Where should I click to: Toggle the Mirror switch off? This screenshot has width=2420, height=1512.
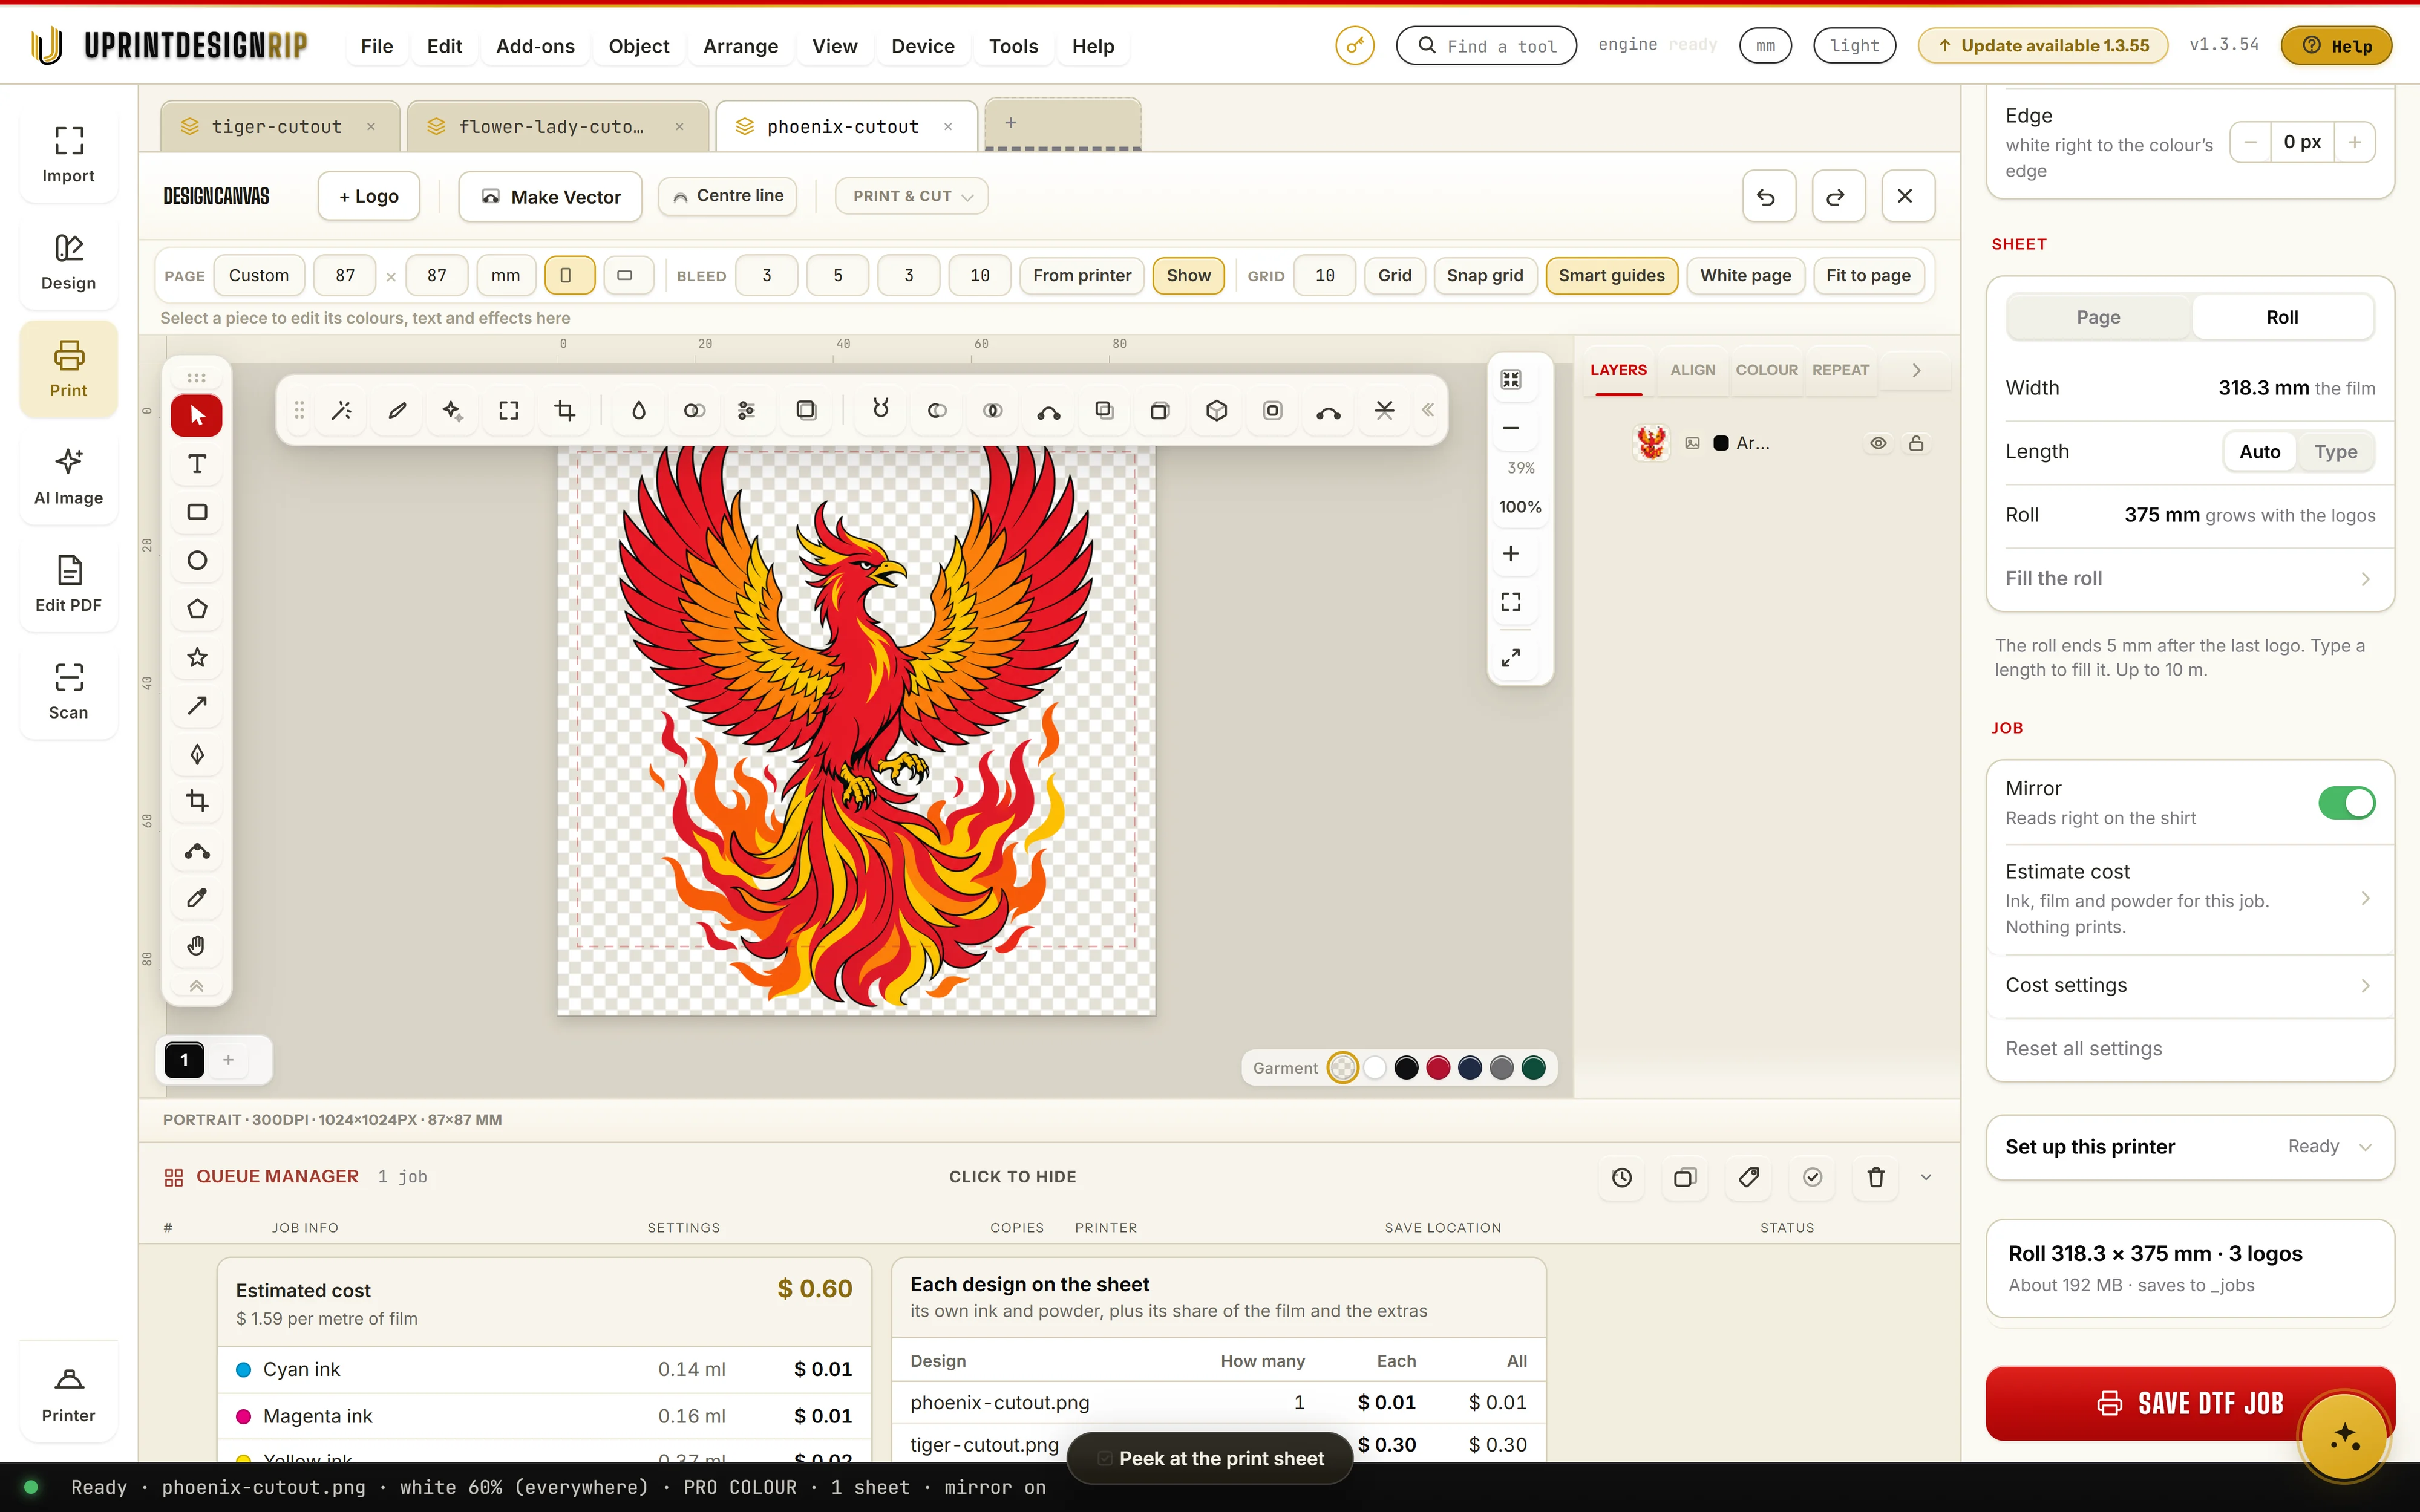coord(2346,802)
